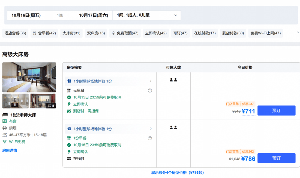Click the card icon beside 在线付
This screenshot has height=178, width=300.
coord(69,159)
